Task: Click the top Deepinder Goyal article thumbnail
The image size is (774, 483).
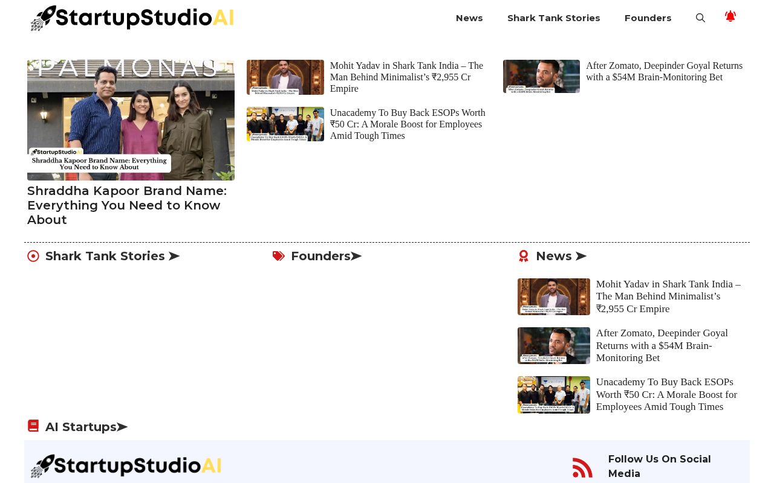Action: 541,76
